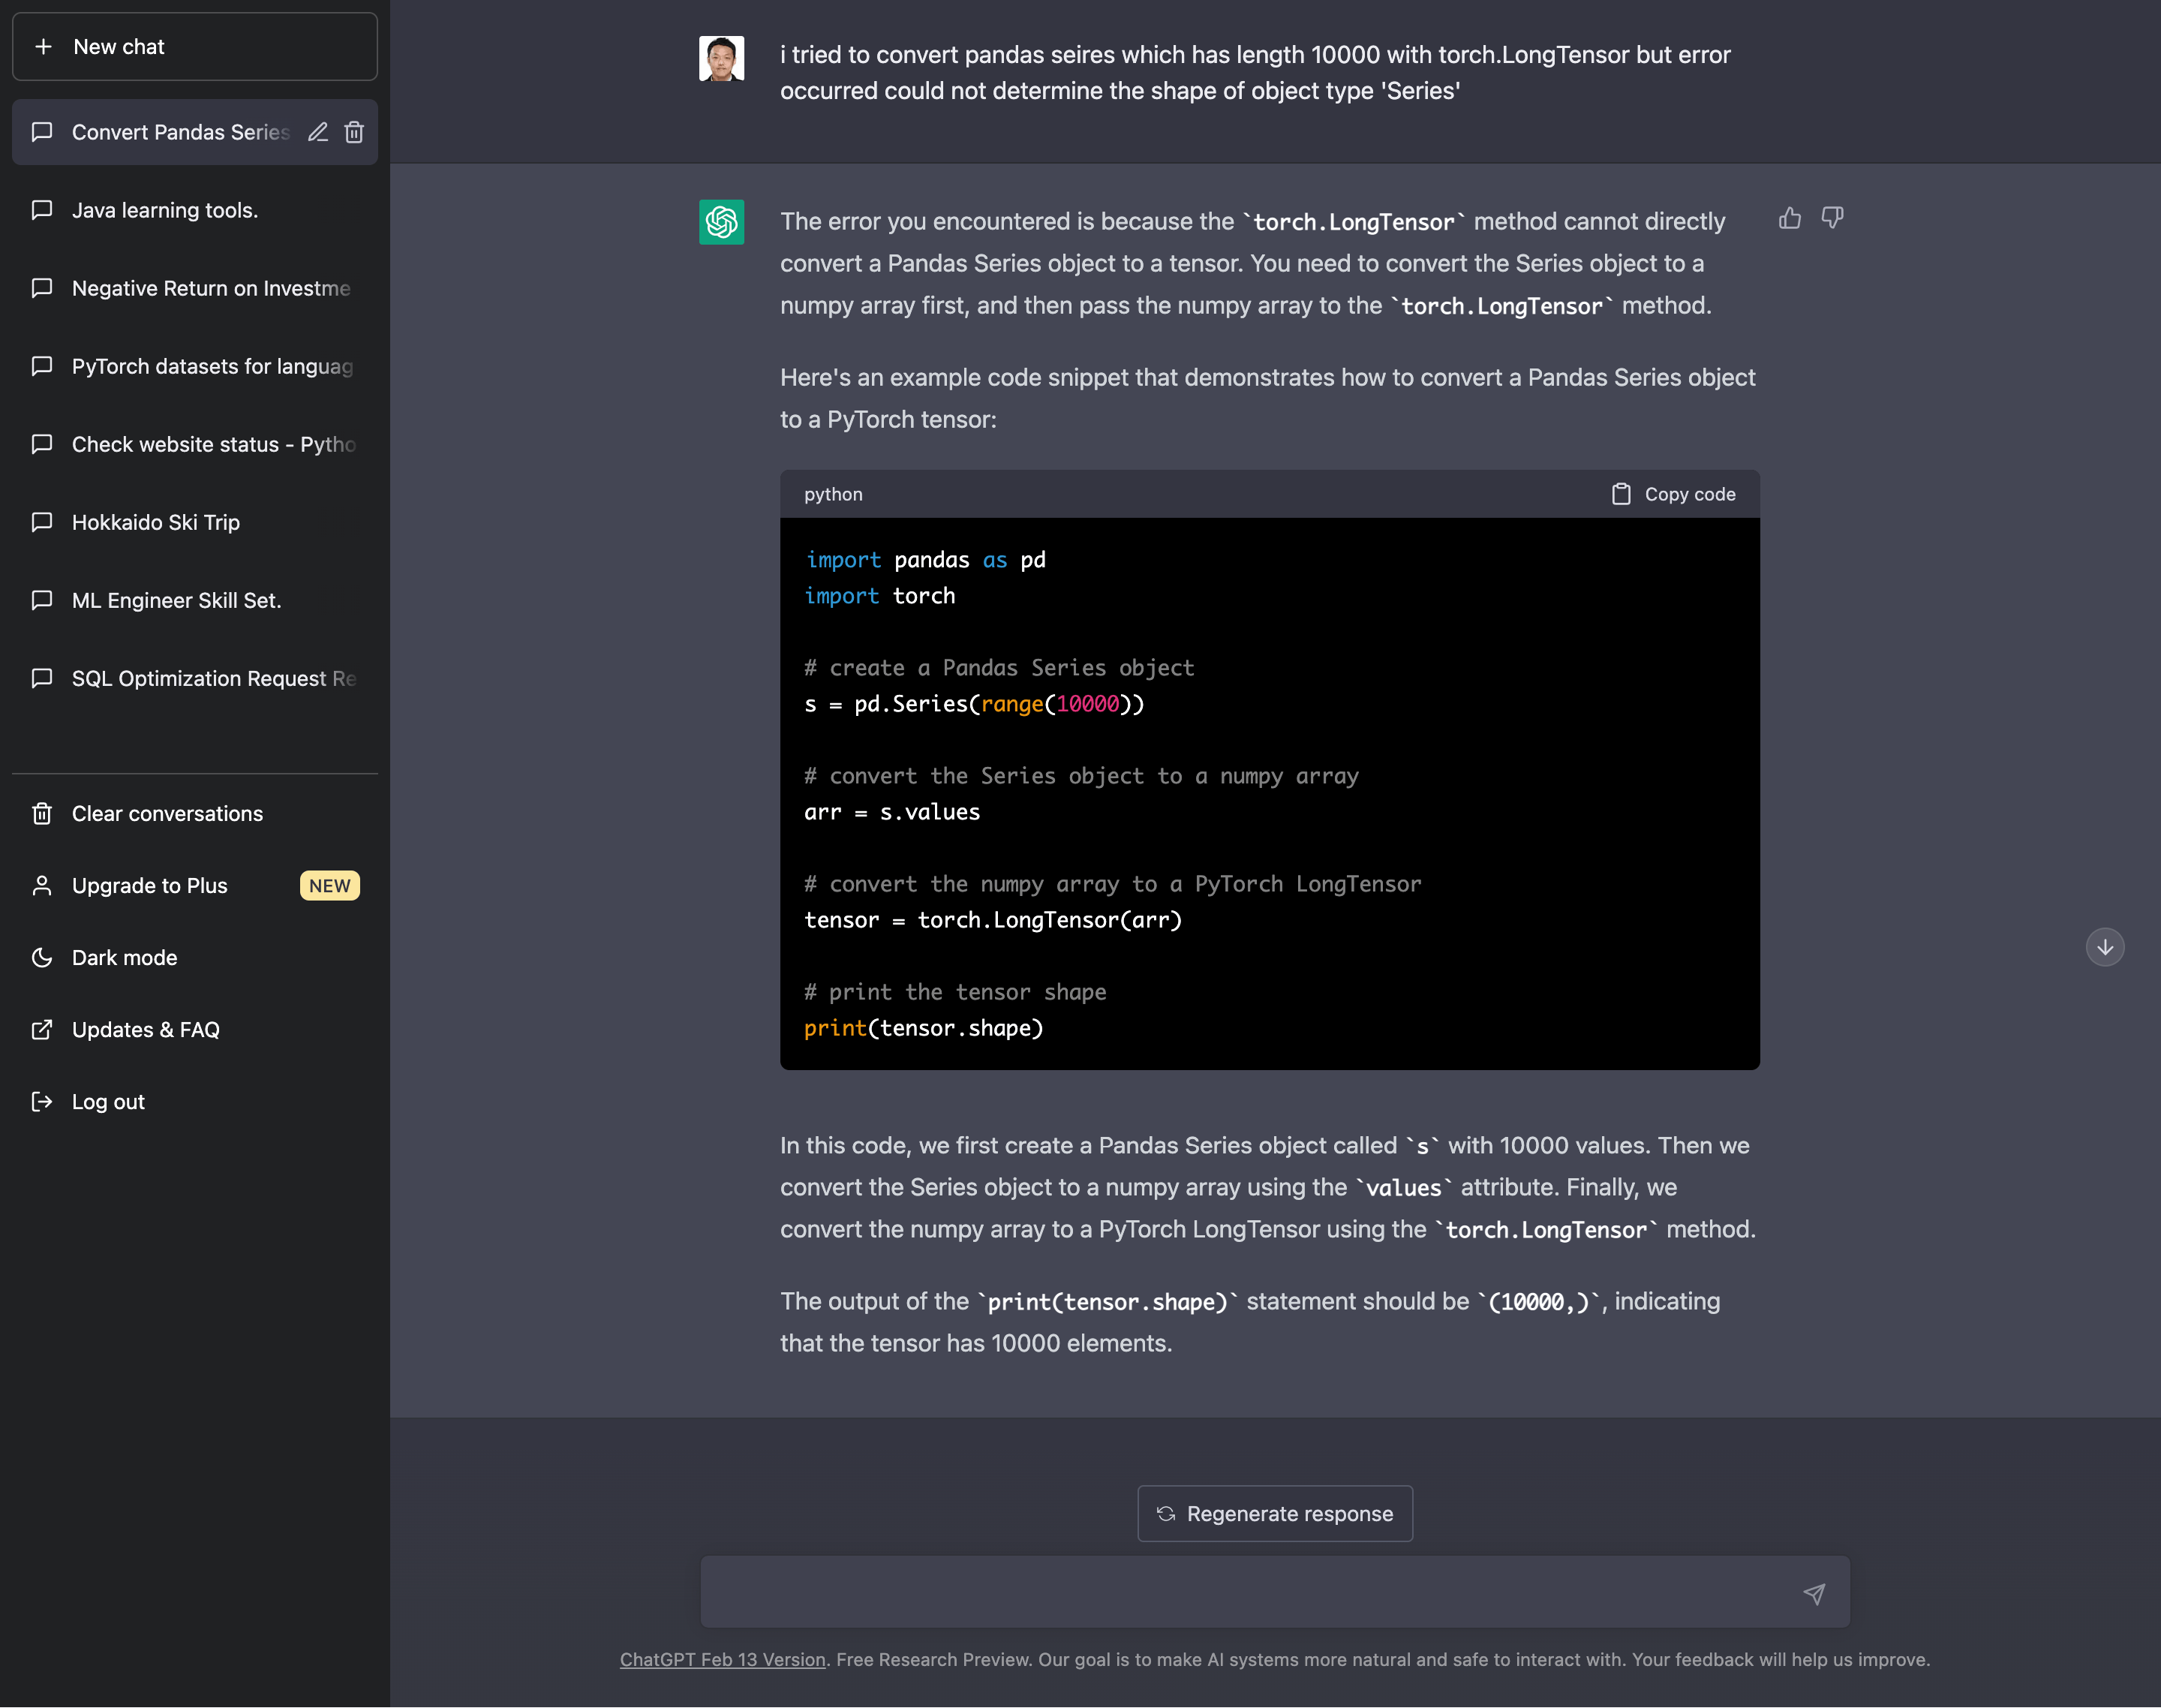
Task: Click the person icon by Upgrade to Plus
Action: point(42,886)
